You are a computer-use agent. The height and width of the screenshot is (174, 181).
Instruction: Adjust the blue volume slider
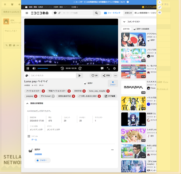(x=43, y=68)
